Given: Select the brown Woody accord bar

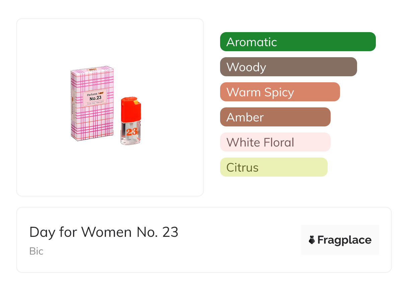Looking at the screenshot, I should (288, 67).
